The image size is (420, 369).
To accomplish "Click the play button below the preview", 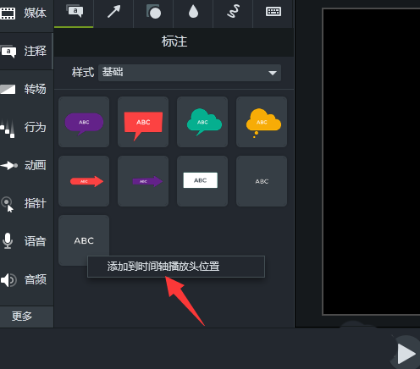I will [406, 354].
